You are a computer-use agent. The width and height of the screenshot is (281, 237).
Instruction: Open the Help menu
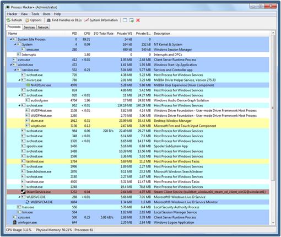57,14
